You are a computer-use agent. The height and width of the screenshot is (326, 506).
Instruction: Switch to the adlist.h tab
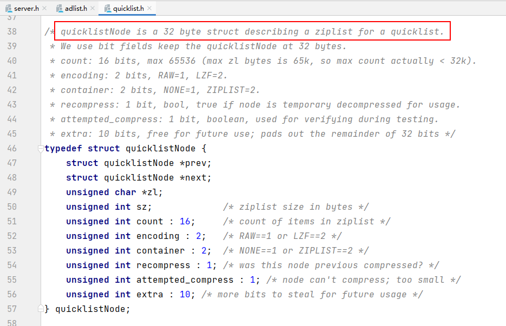(x=75, y=9)
